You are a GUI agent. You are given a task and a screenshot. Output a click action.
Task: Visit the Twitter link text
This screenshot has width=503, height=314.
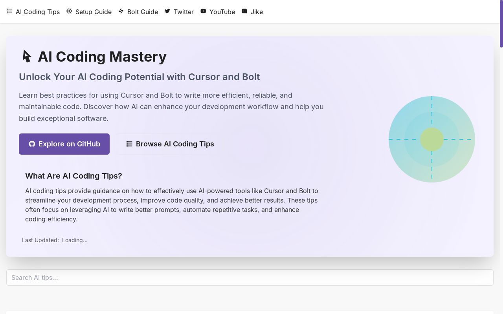(x=184, y=12)
